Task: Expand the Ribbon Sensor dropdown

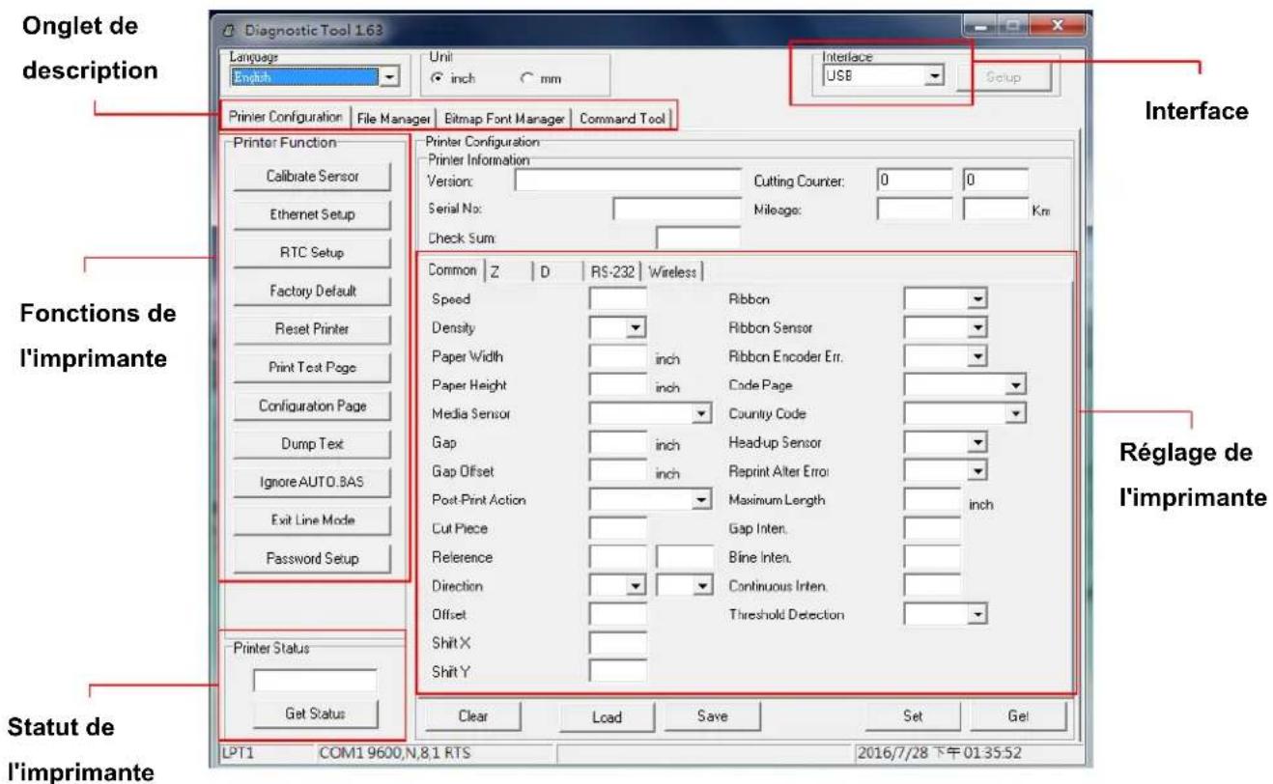Action: (946, 328)
